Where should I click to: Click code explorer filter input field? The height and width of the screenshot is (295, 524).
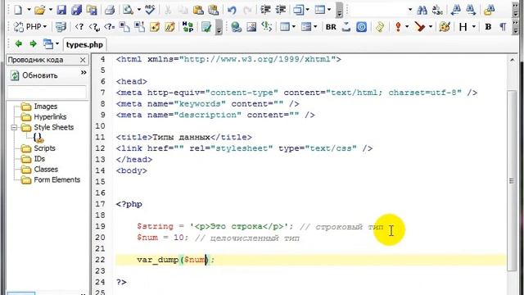(x=47, y=93)
